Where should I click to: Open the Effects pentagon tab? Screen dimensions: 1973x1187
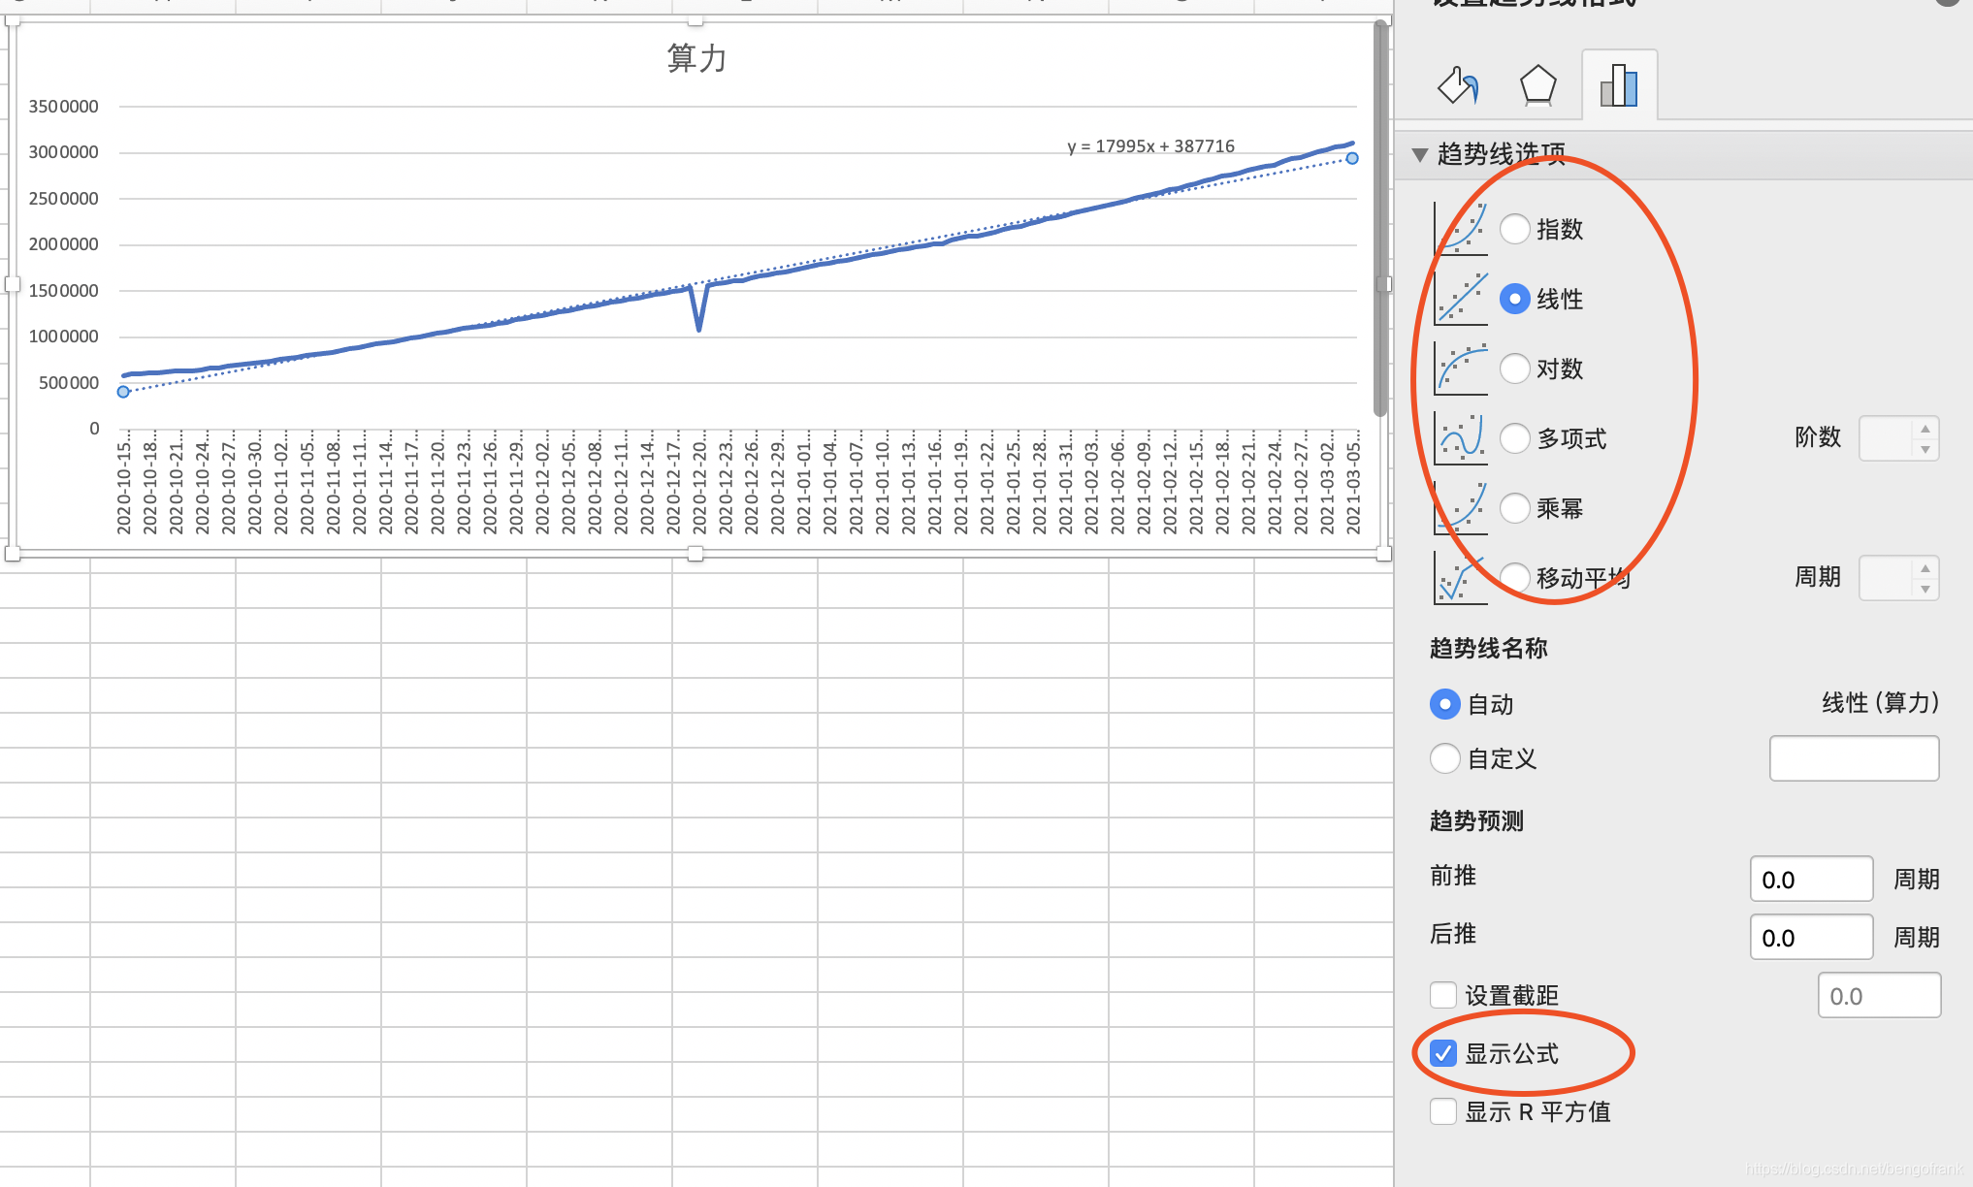[x=1537, y=85]
